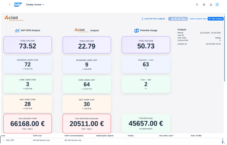Viewport: 227px width, 145px height.
Task: Open the help question mark icon
Action: 204,5
